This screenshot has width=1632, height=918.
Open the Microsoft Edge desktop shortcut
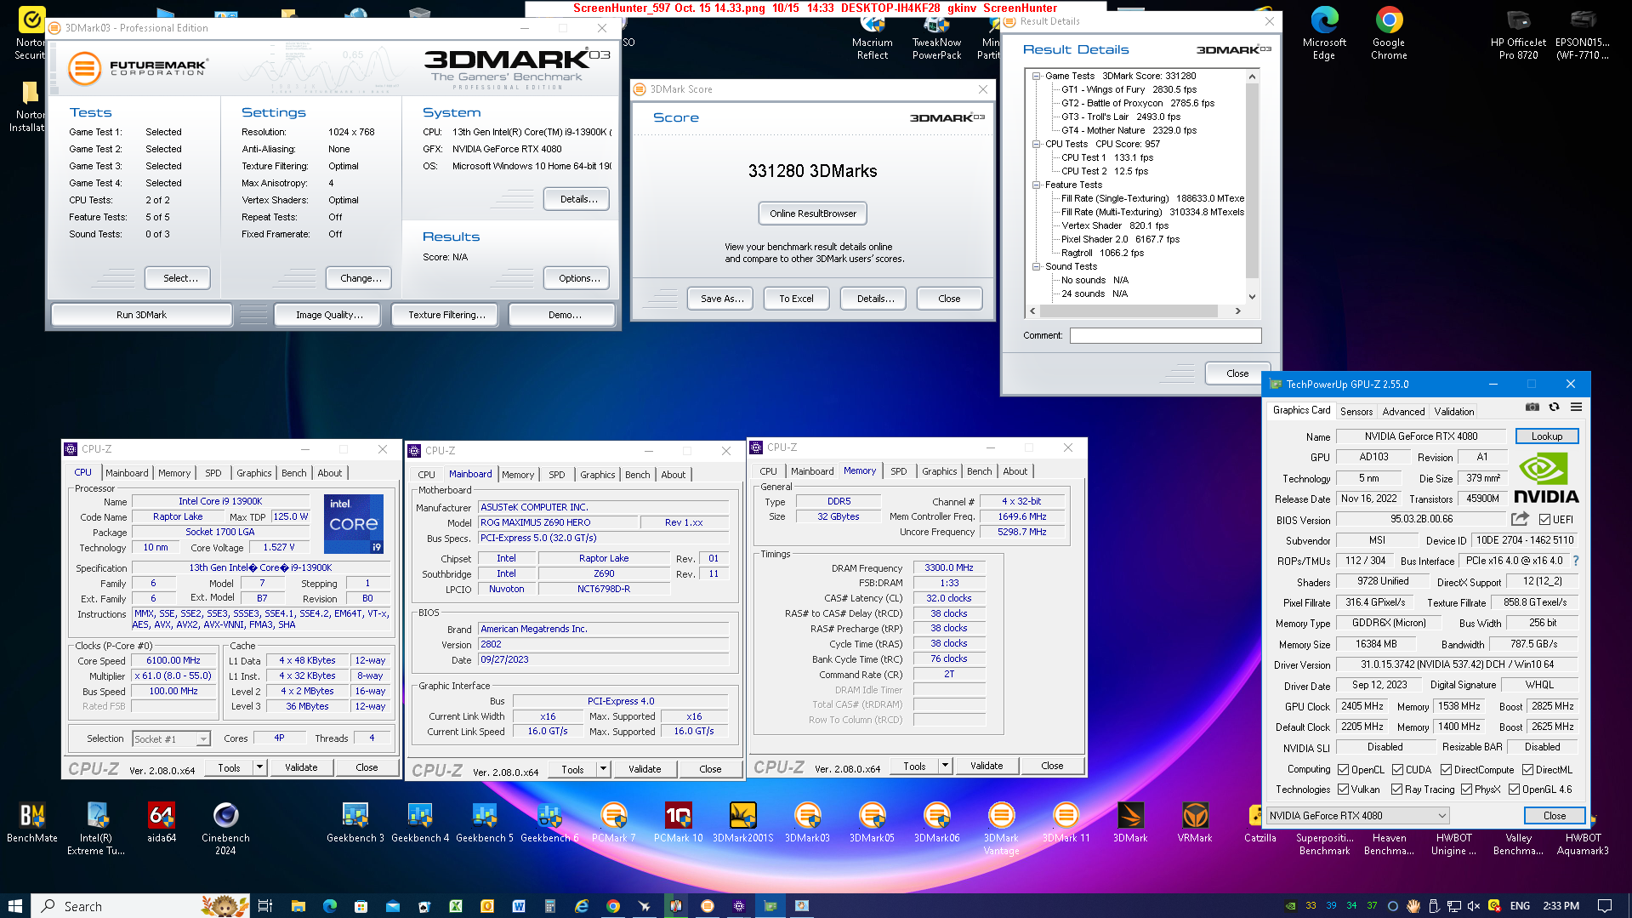point(1324,34)
